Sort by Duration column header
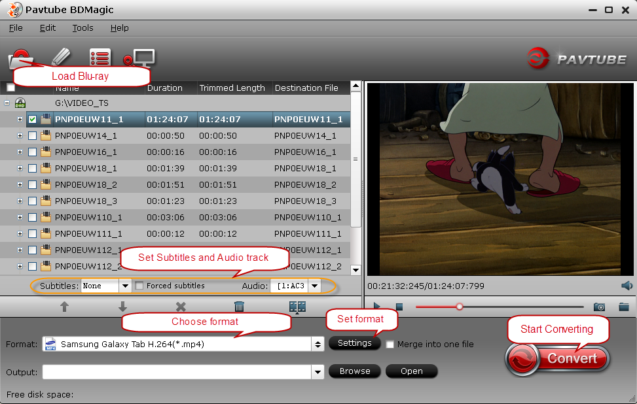Image resolution: width=637 pixels, height=404 pixels. [171, 88]
